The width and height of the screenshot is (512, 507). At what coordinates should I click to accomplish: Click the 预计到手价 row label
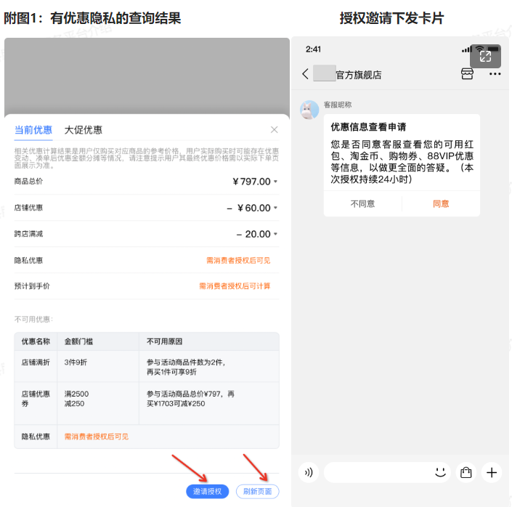point(32,286)
